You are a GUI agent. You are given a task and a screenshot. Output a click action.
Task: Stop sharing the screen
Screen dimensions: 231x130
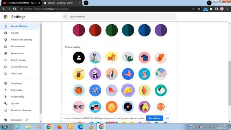point(154,118)
